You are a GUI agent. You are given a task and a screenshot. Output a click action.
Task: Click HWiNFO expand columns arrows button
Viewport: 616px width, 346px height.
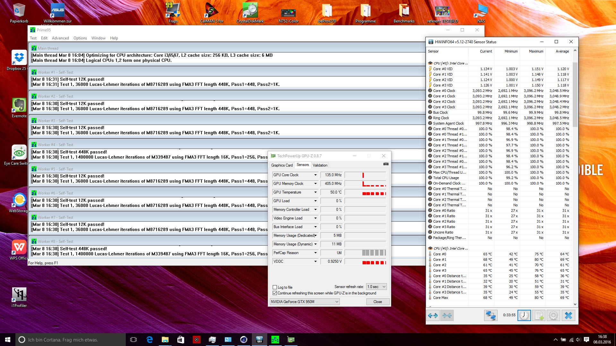433,316
